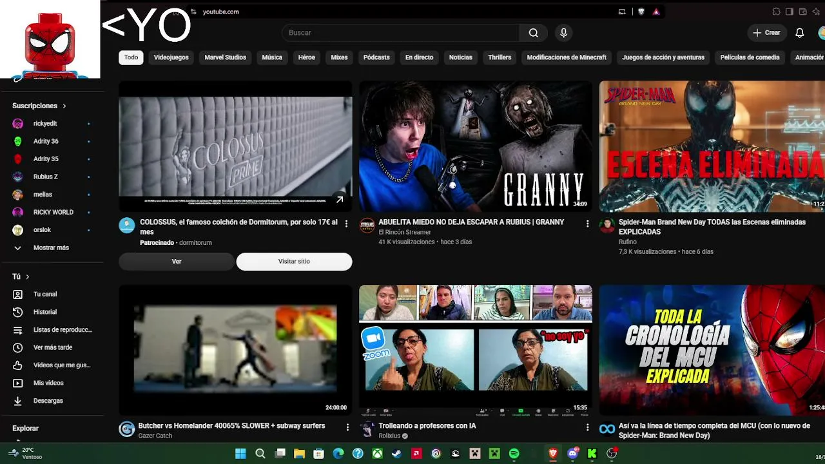Open options menu for Butcher vs Homelander video
The width and height of the screenshot is (825, 464).
point(347,427)
